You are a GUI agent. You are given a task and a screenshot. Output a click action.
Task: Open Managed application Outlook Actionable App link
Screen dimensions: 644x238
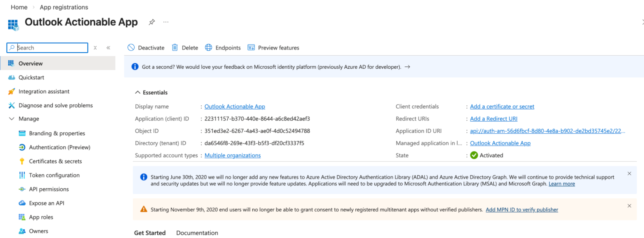click(x=500, y=143)
